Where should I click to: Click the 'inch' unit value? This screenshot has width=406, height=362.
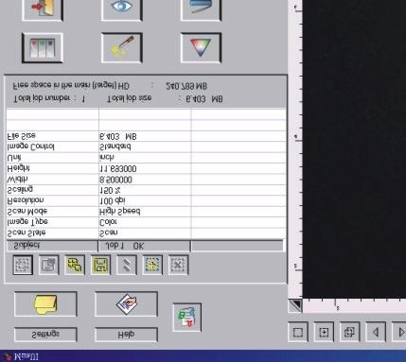pos(107,157)
